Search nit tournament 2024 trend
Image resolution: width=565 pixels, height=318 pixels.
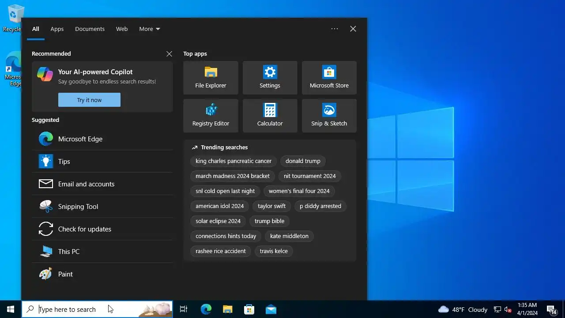[310, 176]
